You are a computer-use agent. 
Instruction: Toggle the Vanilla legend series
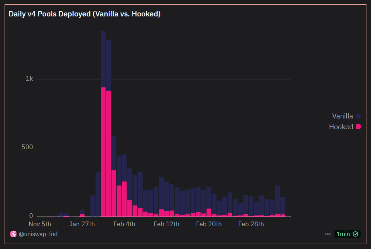(x=346, y=116)
